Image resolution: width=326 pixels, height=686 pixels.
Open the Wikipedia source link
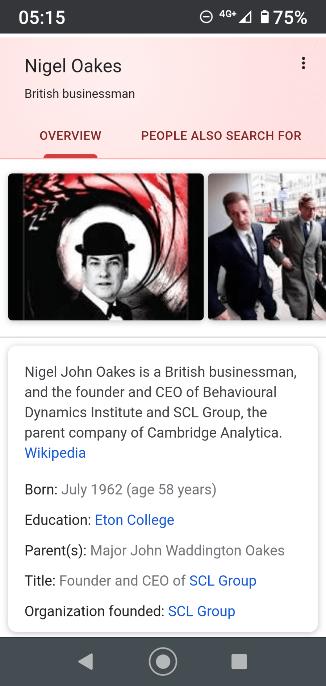point(55,453)
